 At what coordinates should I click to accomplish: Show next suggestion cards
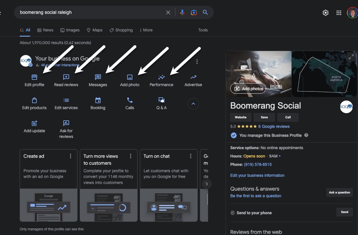point(206,184)
